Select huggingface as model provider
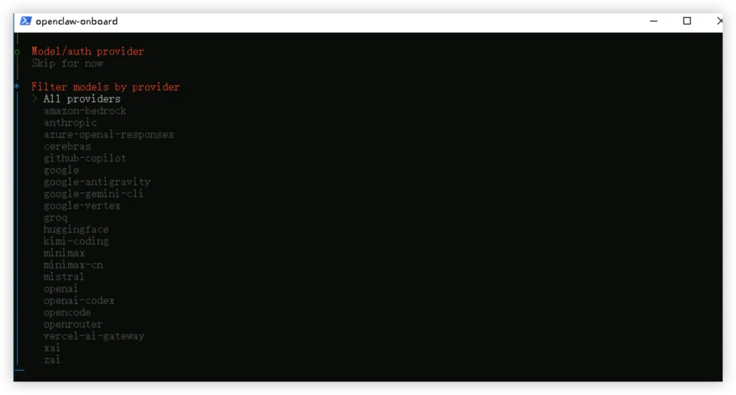 click(76, 230)
